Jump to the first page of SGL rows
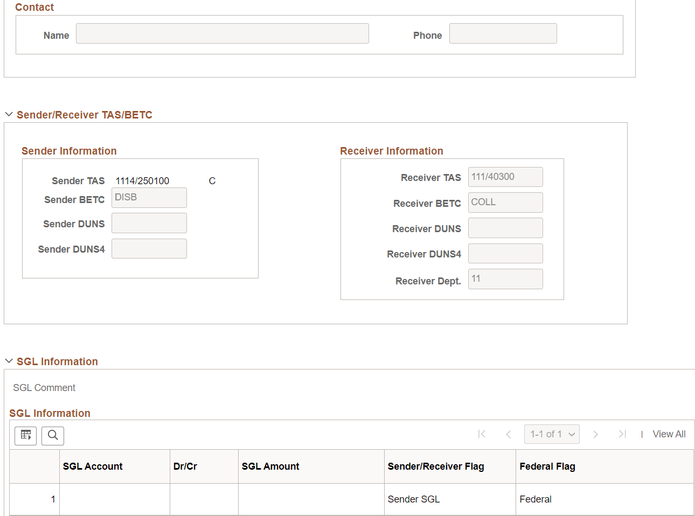Viewport: 695px width, 516px height. (482, 434)
